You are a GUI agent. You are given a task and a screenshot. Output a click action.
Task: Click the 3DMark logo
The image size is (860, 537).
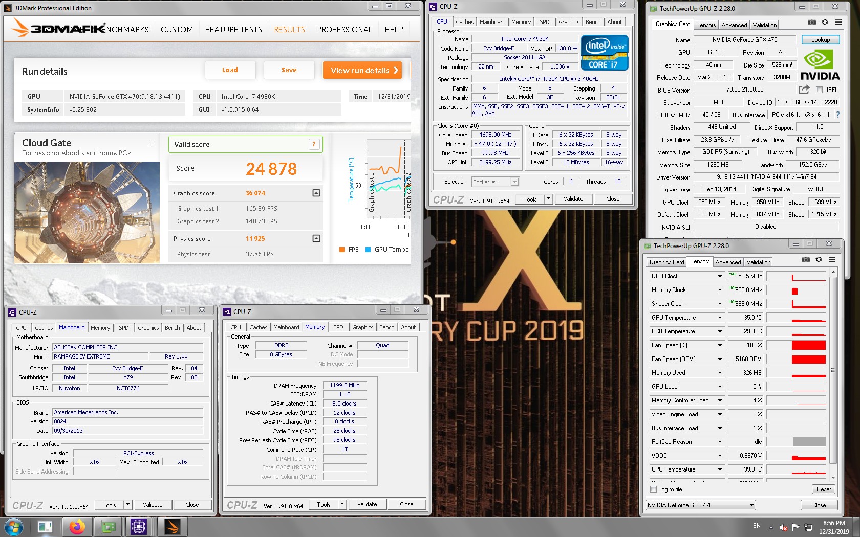[x=59, y=29]
